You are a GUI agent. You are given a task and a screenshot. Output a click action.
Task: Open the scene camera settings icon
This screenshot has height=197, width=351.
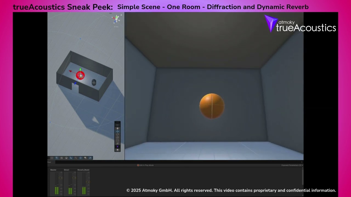(85, 158)
